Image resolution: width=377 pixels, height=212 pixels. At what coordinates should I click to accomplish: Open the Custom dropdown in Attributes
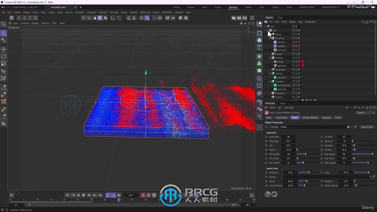[366, 113]
